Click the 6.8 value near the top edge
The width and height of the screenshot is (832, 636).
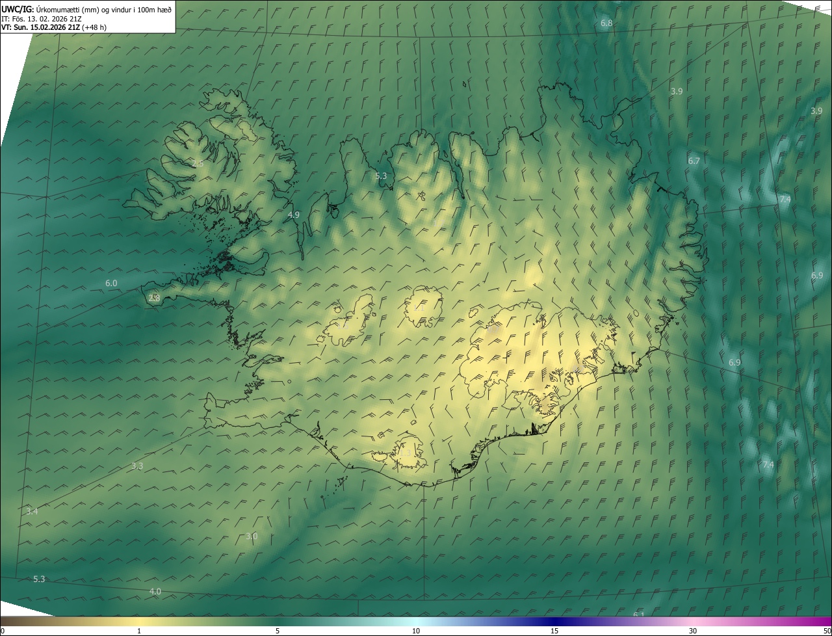click(606, 23)
